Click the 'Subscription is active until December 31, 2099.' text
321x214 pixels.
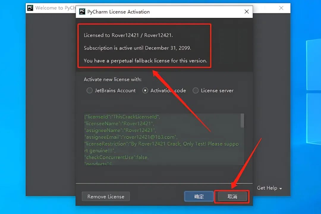pyautogui.click(x=137, y=48)
